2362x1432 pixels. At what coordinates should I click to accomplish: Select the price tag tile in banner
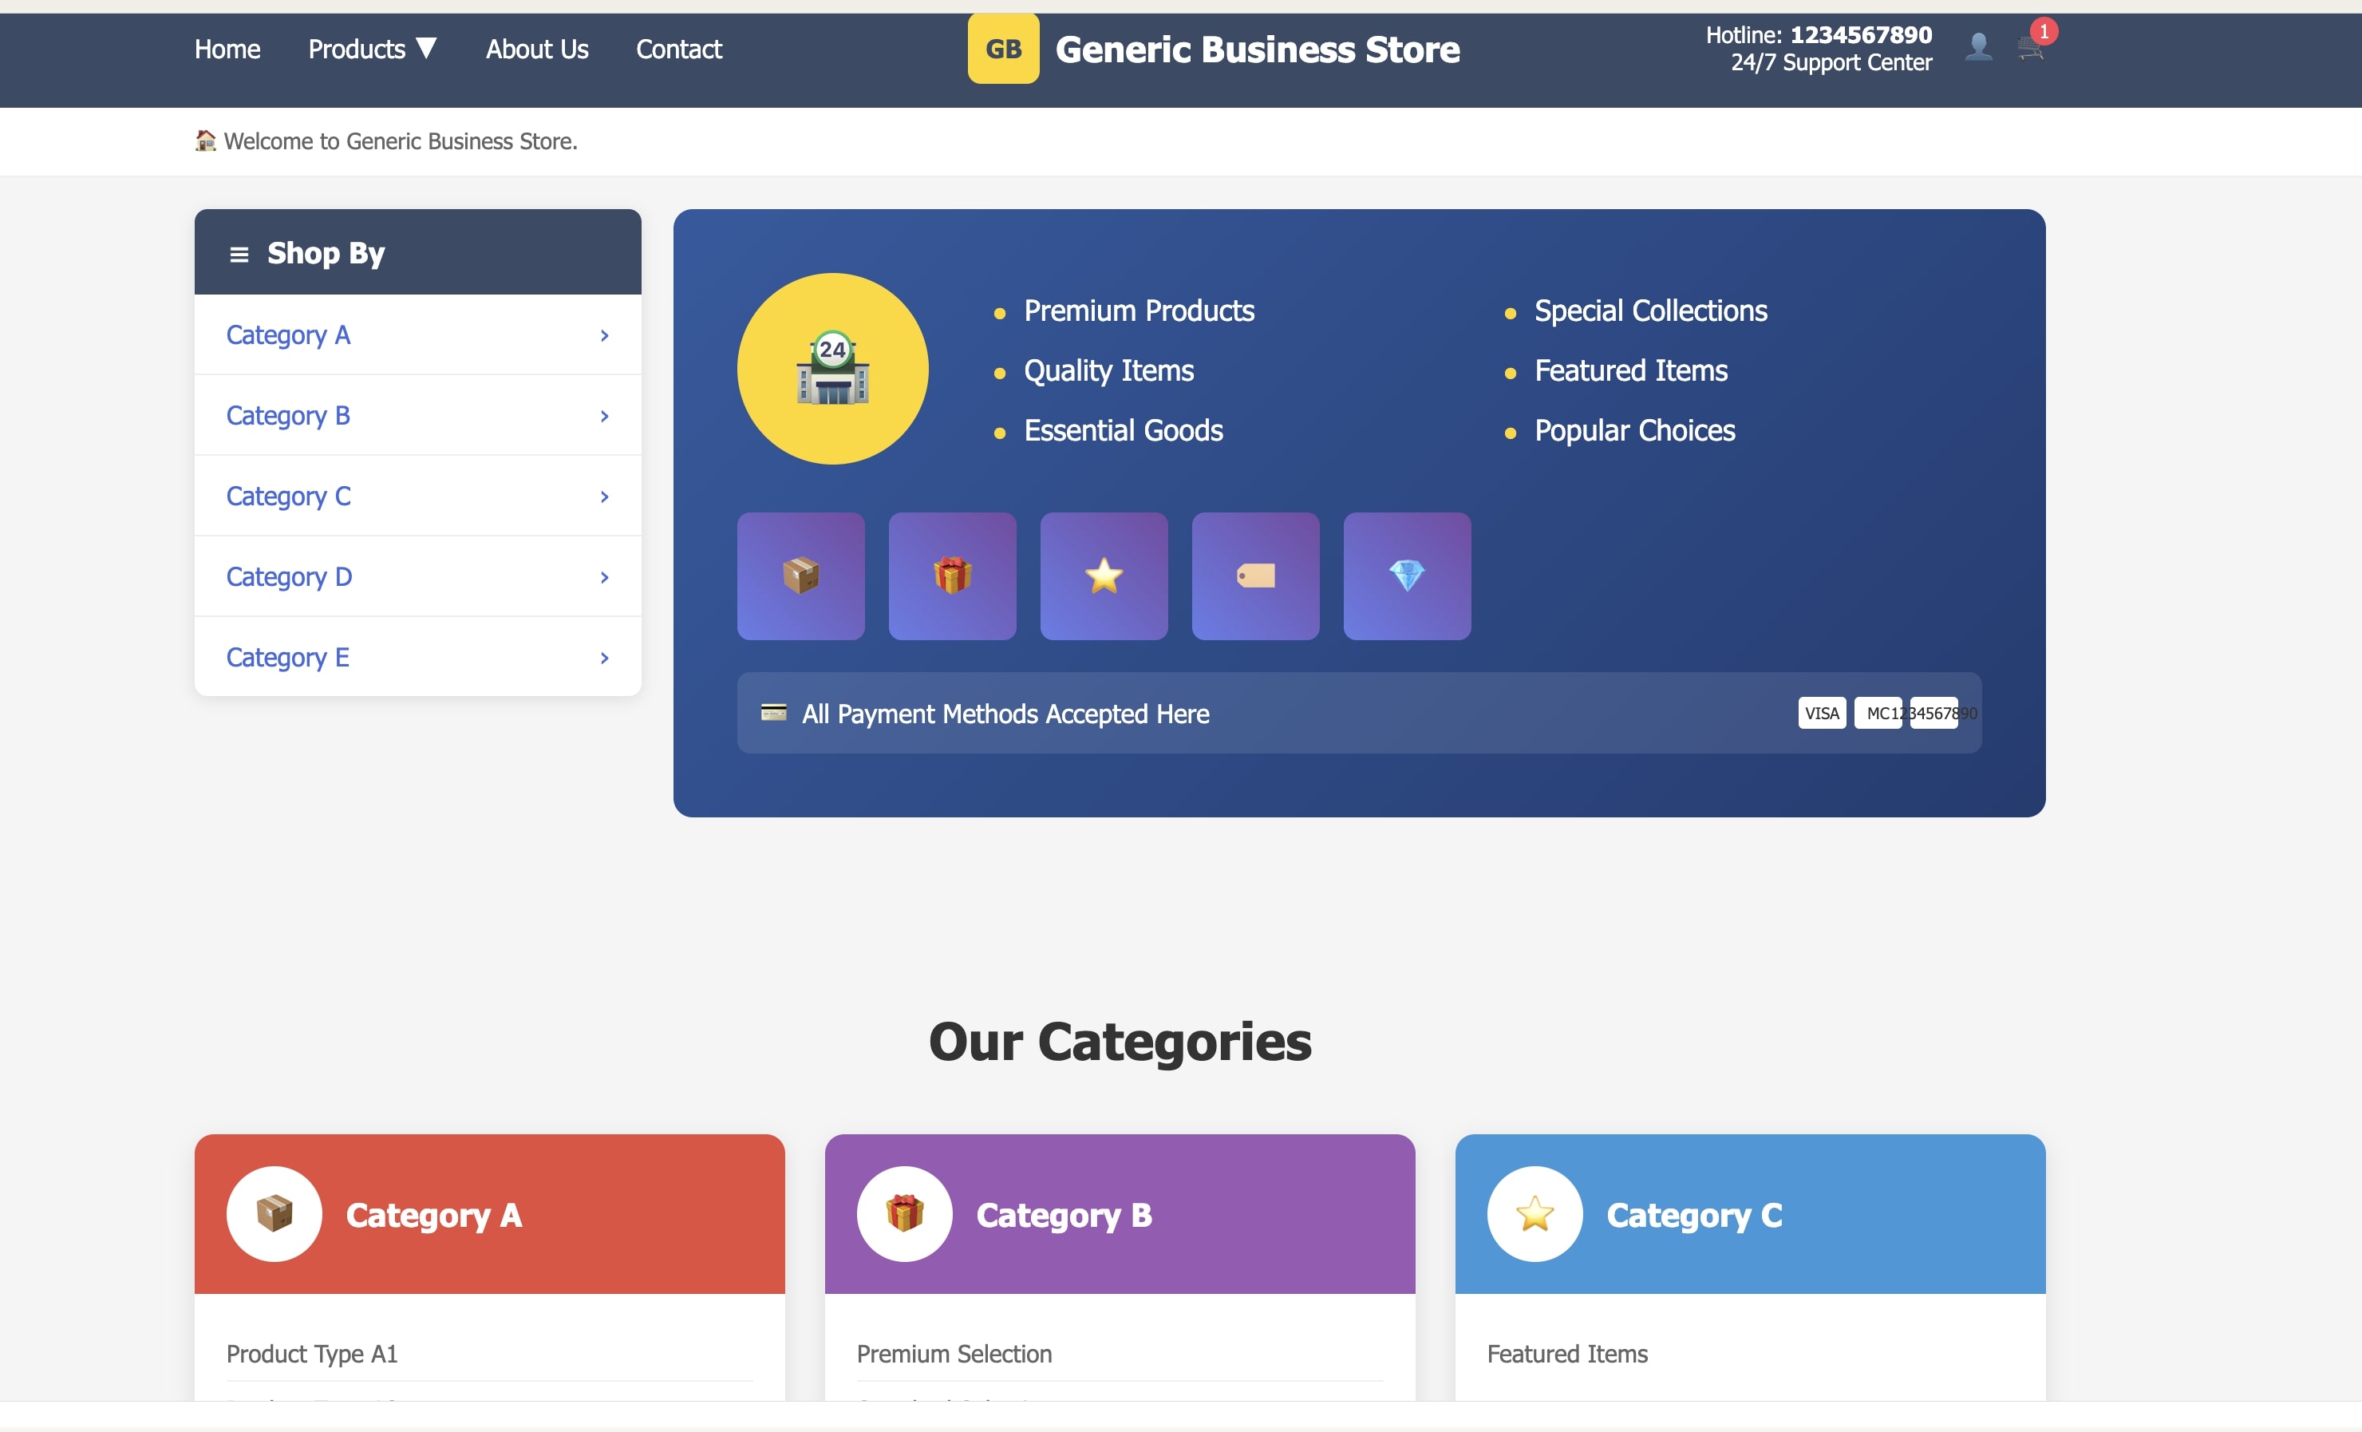tap(1254, 576)
